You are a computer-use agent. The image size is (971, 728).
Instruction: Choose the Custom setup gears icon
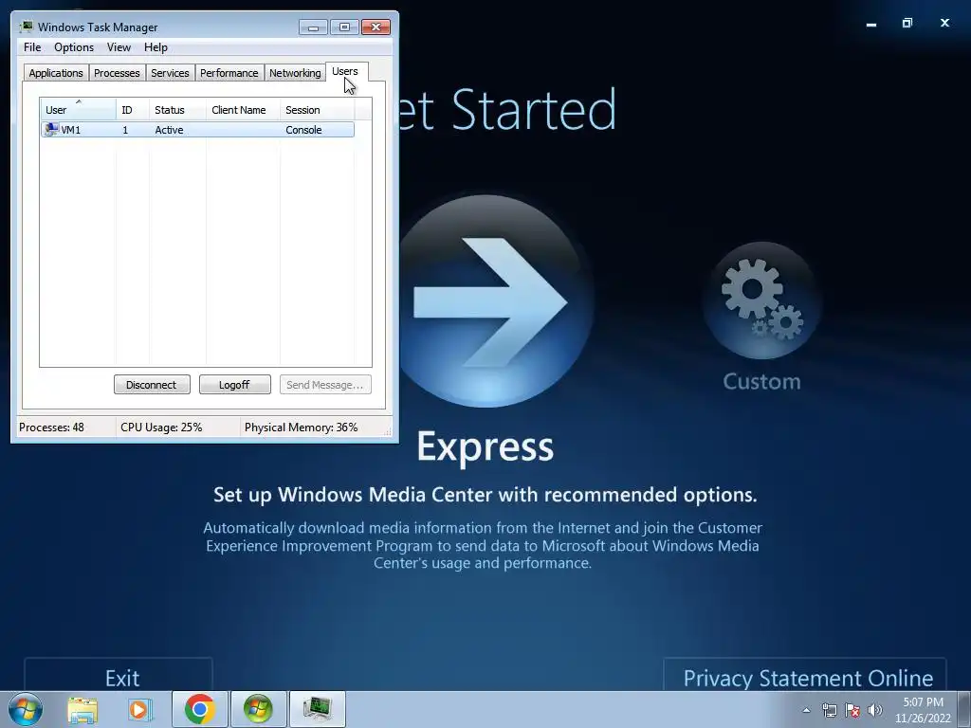(761, 300)
